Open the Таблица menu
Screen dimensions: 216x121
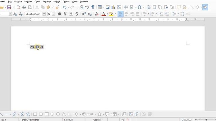click(47, 2)
